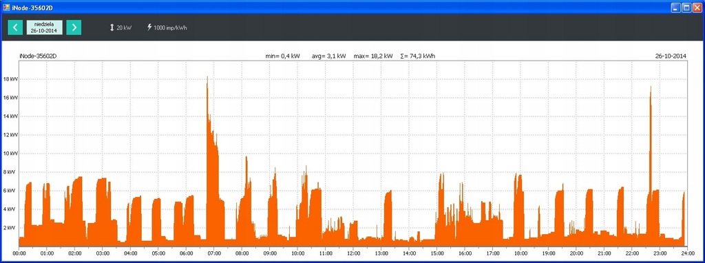Image resolution: width=705 pixels, height=263 pixels.
Task: Go to the previous day with left arrow
Action: 15,28
